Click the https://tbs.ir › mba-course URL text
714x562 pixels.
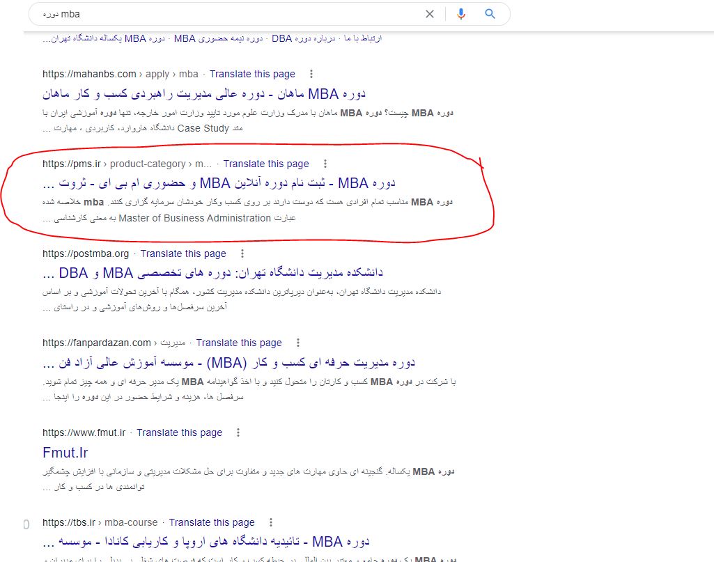pos(100,522)
